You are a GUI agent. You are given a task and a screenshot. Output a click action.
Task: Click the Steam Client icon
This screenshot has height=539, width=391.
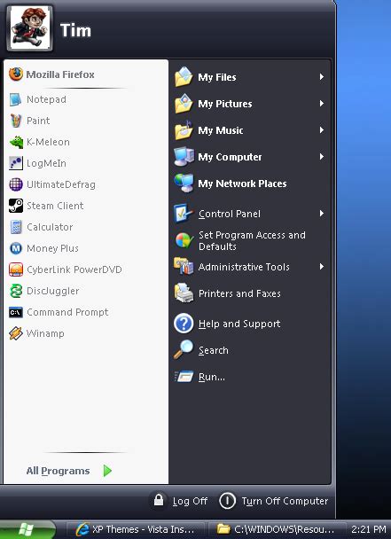[16, 206]
